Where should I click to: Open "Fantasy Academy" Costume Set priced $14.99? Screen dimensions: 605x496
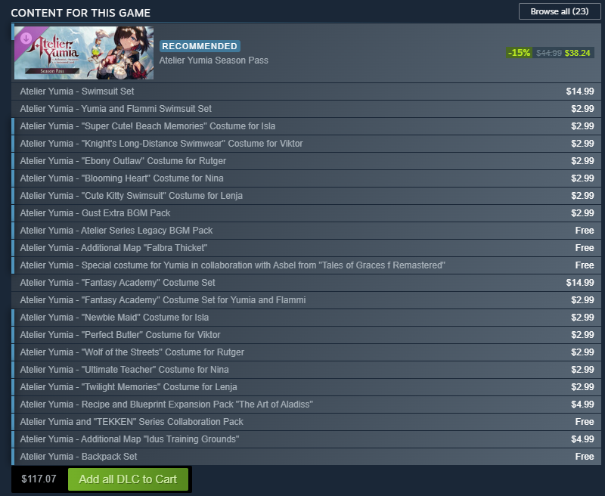coord(306,282)
